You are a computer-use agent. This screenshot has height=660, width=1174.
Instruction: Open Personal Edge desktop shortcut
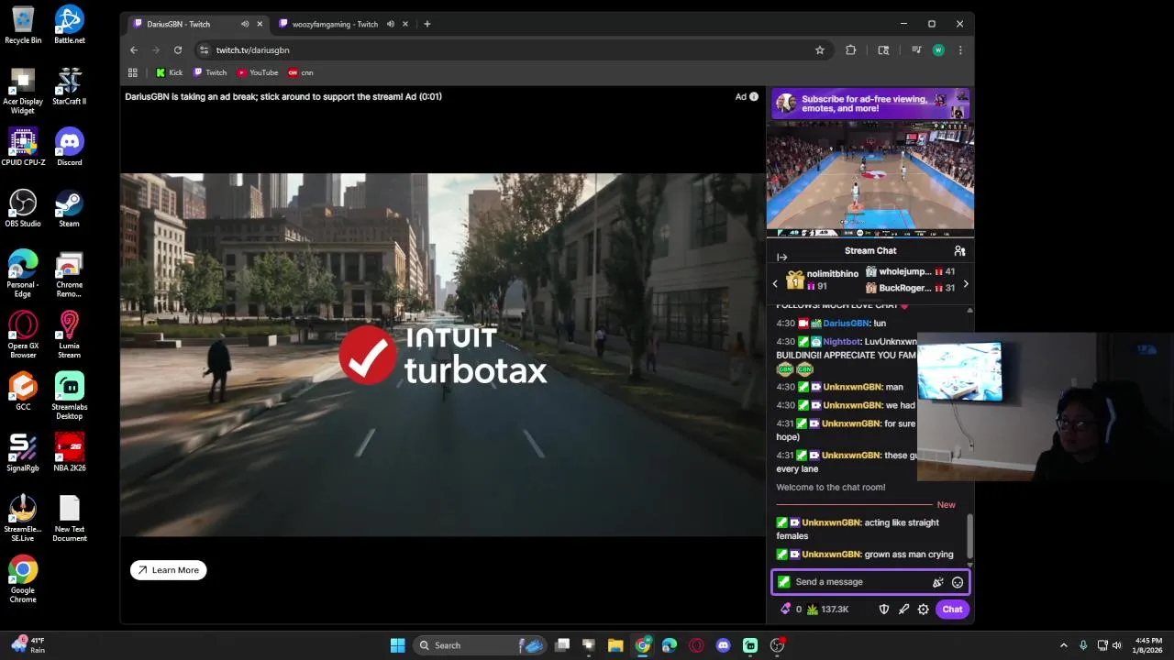pos(23,274)
